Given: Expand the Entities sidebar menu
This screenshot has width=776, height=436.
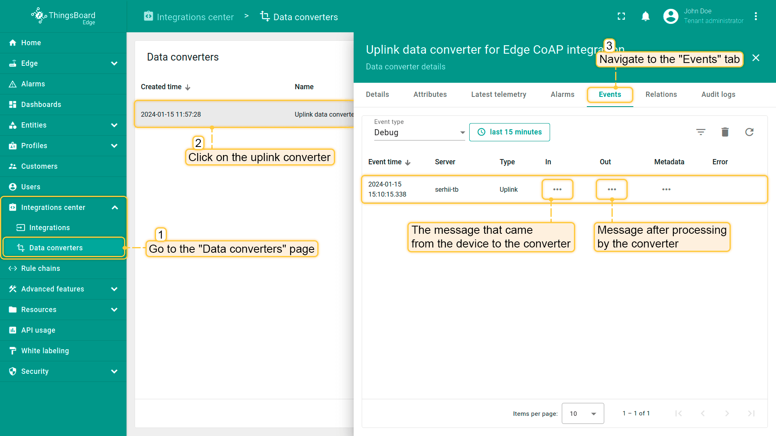Looking at the screenshot, I should (x=114, y=125).
